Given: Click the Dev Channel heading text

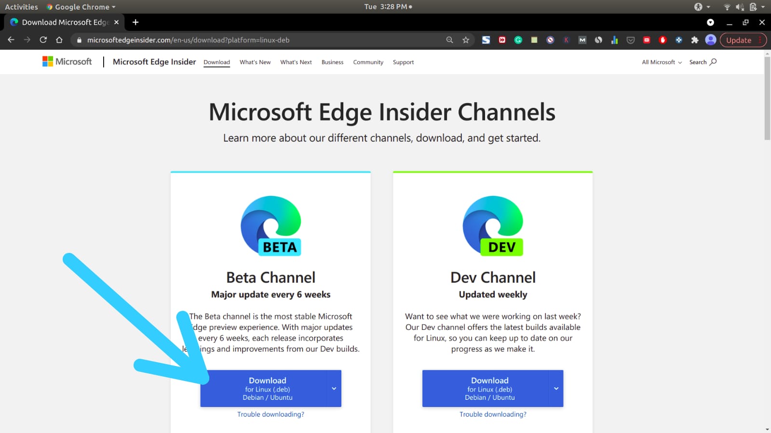Looking at the screenshot, I should (x=493, y=277).
